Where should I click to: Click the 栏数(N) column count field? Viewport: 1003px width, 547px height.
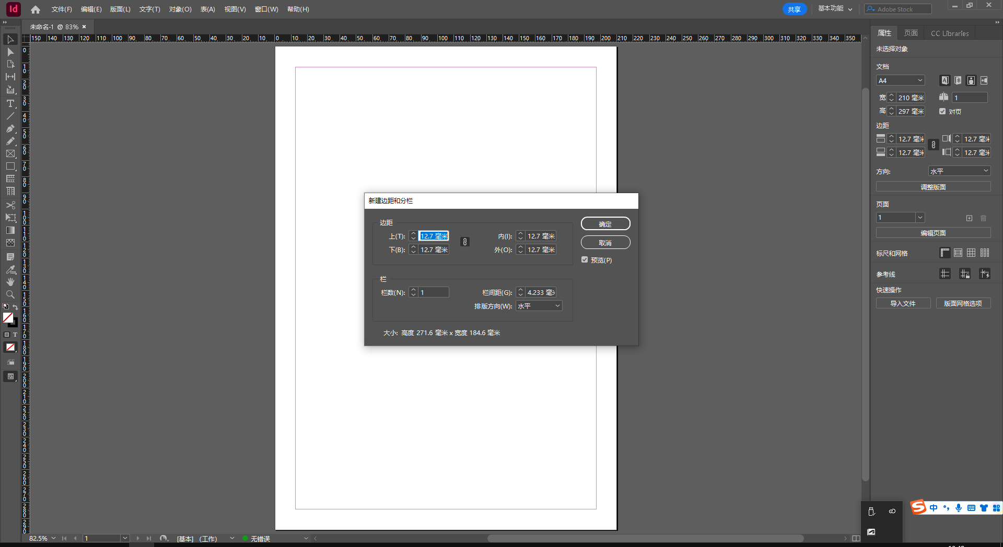[433, 292]
